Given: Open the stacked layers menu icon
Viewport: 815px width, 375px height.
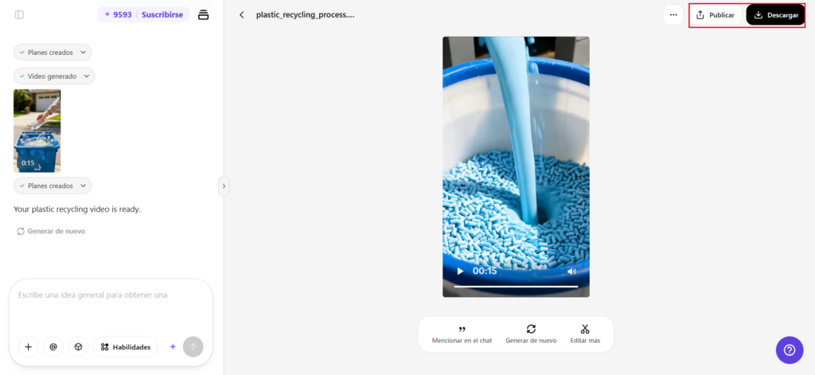Looking at the screenshot, I should pyautogui.click(x=203, y=14).
